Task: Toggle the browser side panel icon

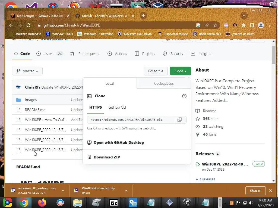Action: click(x=252, y=25)
